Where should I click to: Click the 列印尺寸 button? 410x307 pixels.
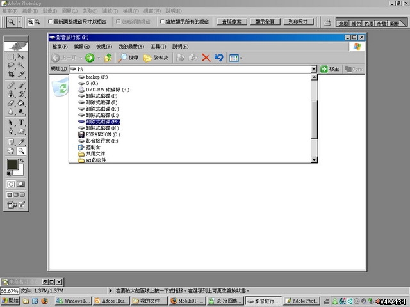(x=299, y=22)
